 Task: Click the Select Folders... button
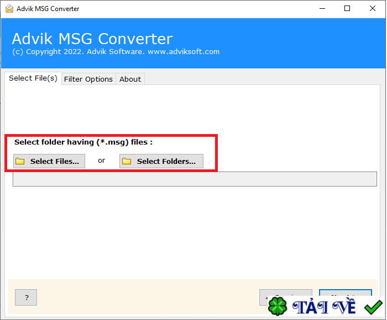(161, 161)
